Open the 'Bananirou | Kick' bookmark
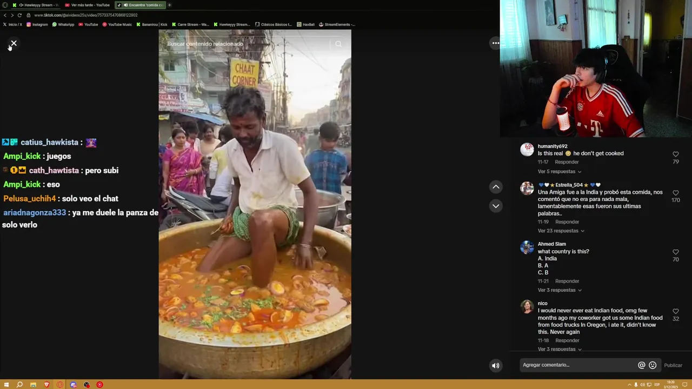Image resolution: width=692 pixels, height=389 pixels. click(x=152, y=24)
